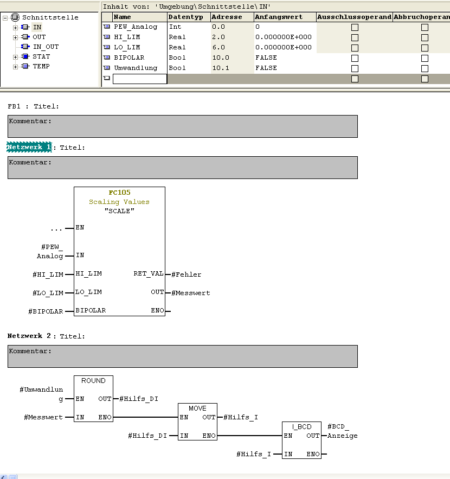This screenshot has width=450, height=479.
Task: Click the HI_LIM variable row icon
Action: (107, 37)
